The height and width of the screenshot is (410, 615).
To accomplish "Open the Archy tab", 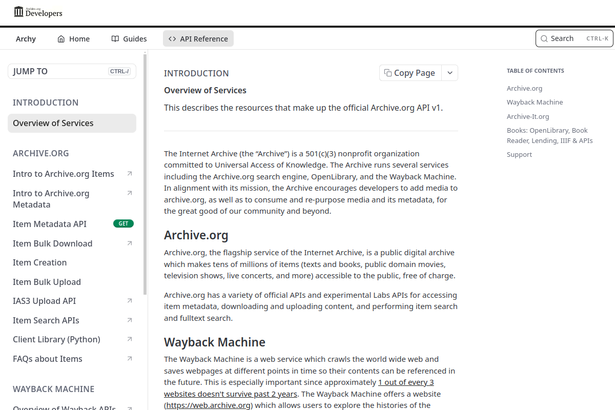I will click(26, 39).
